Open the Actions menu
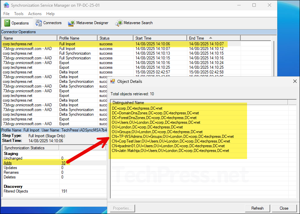This screenshot has width=300, height=214. pyautogui.click(x=35, y=14)
